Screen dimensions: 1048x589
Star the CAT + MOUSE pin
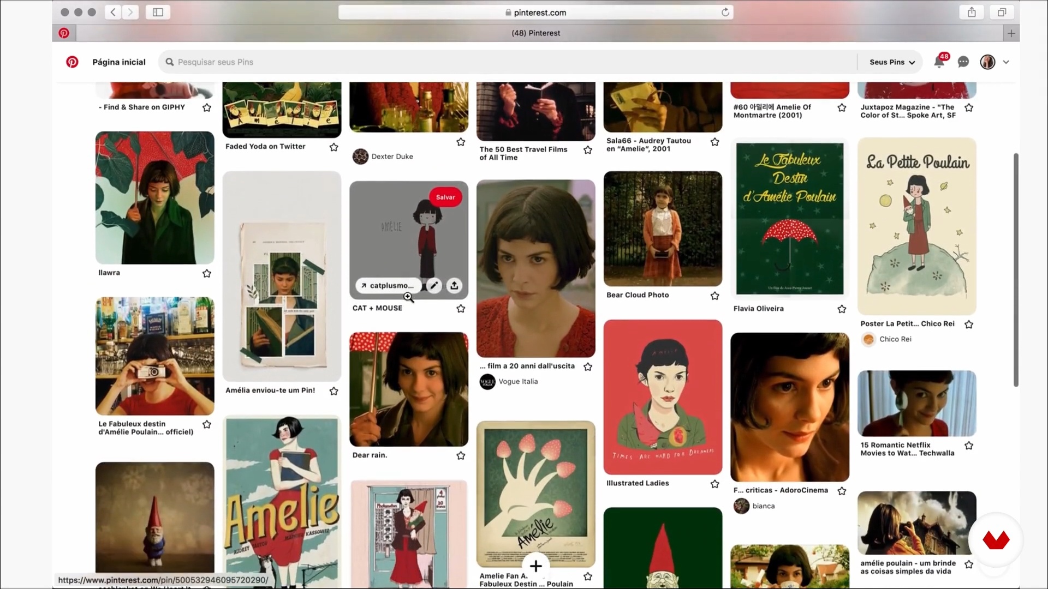461,308
